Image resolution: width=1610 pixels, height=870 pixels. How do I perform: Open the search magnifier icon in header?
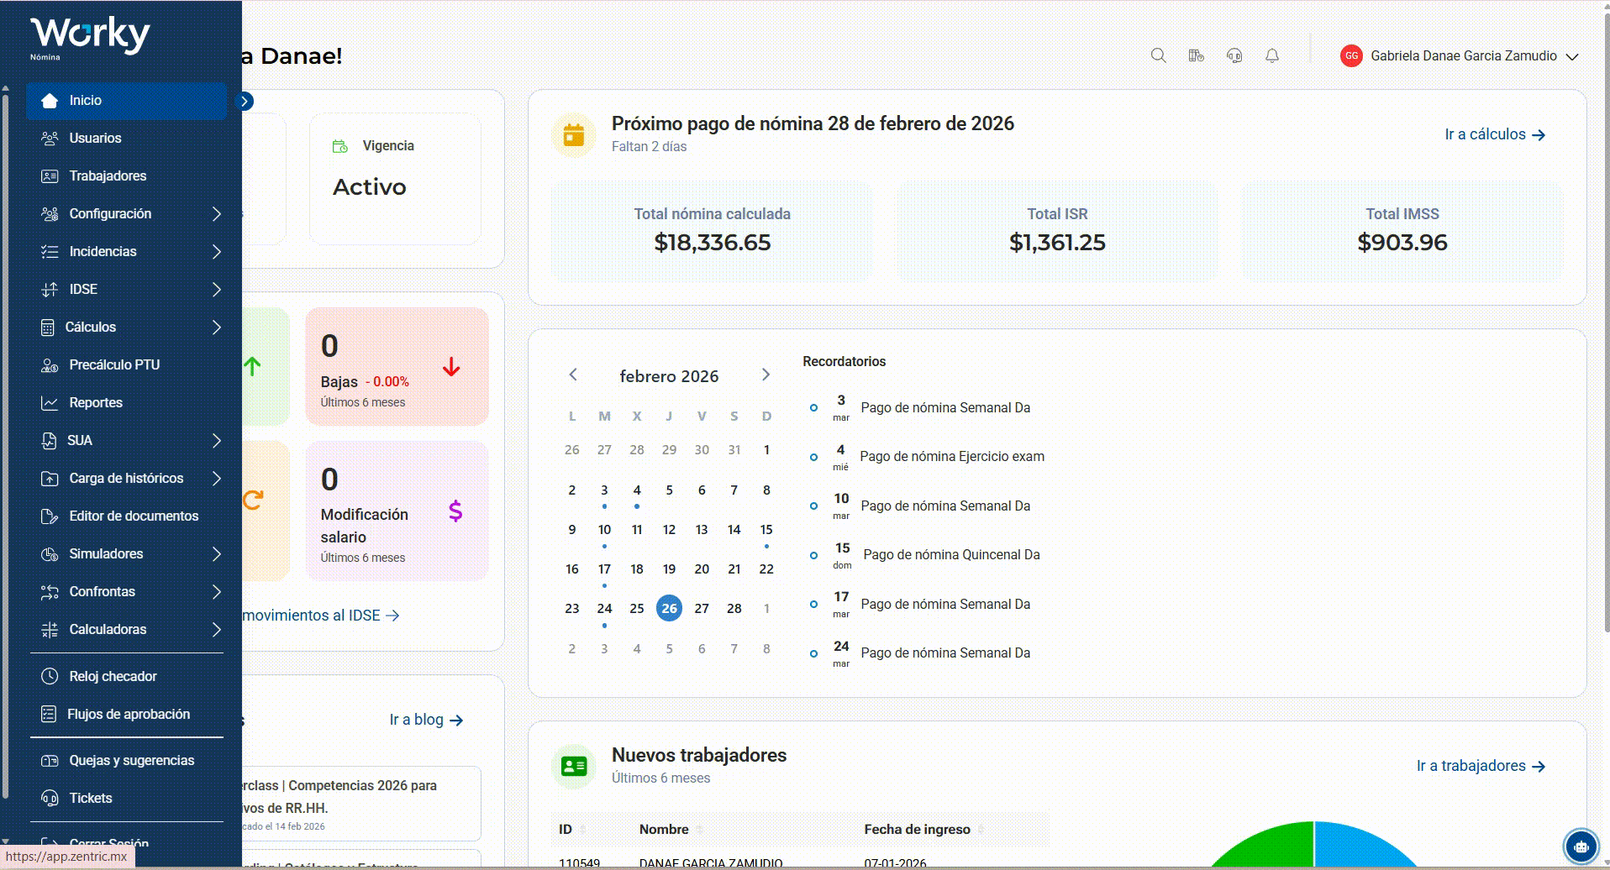1158,55
